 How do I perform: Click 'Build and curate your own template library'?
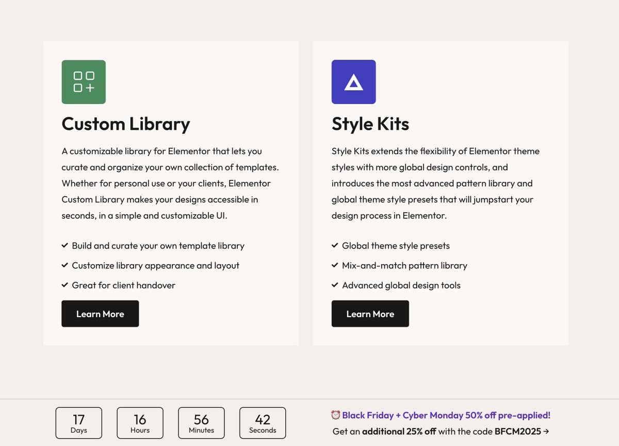pos(158,246)
